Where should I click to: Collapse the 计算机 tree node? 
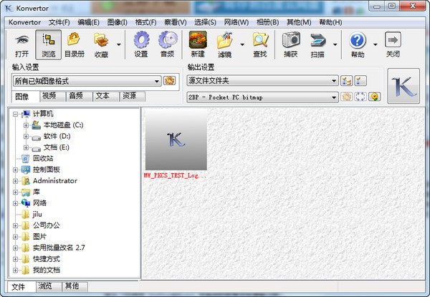coord(16,114)
